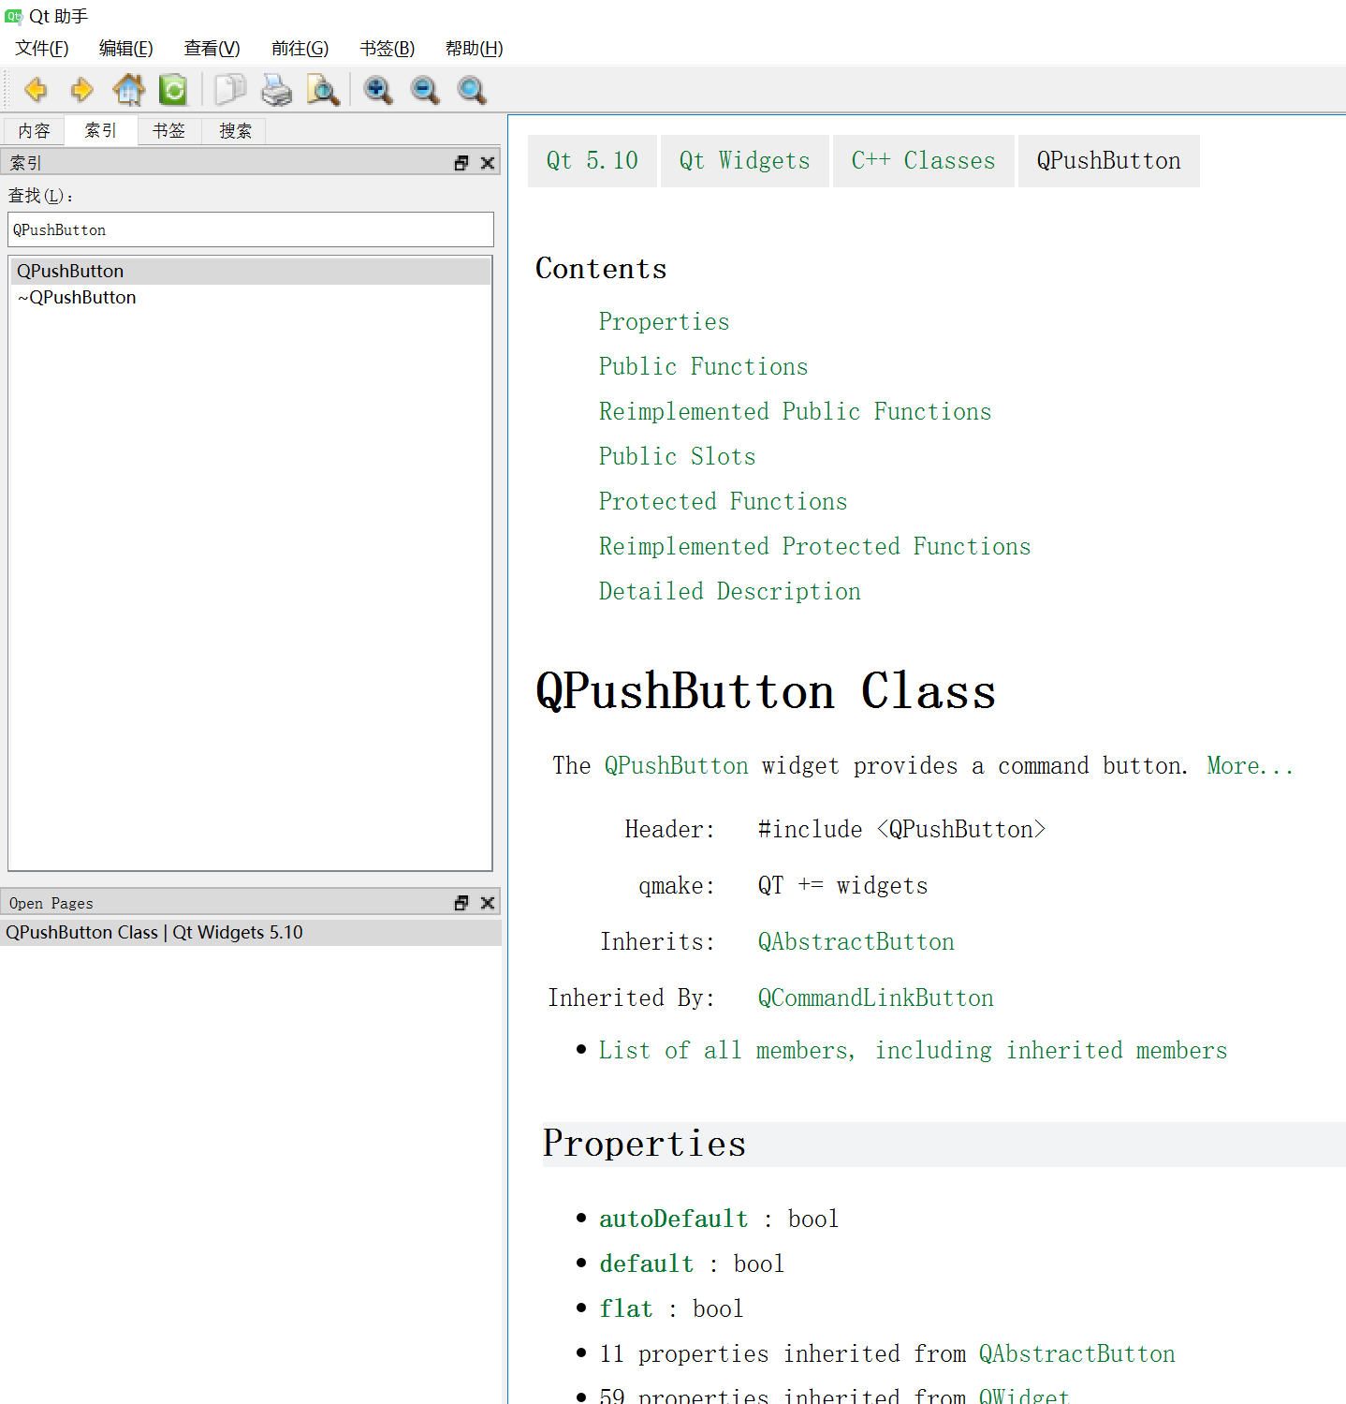Screen dimensions: 1346x1404
Task: Open List of all members link
Action: (914, 1050)
